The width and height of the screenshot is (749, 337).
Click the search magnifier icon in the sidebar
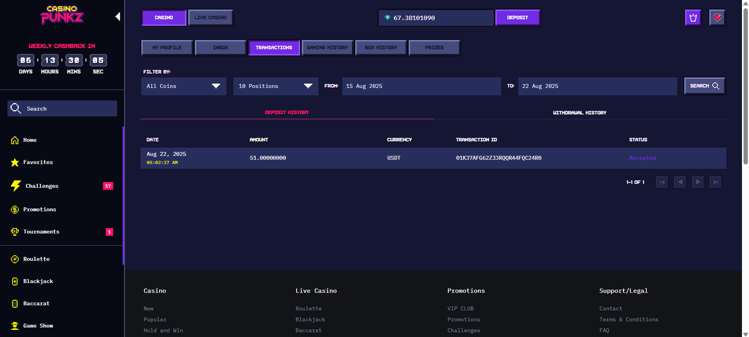pyautogui.click(x=16, y=109)
